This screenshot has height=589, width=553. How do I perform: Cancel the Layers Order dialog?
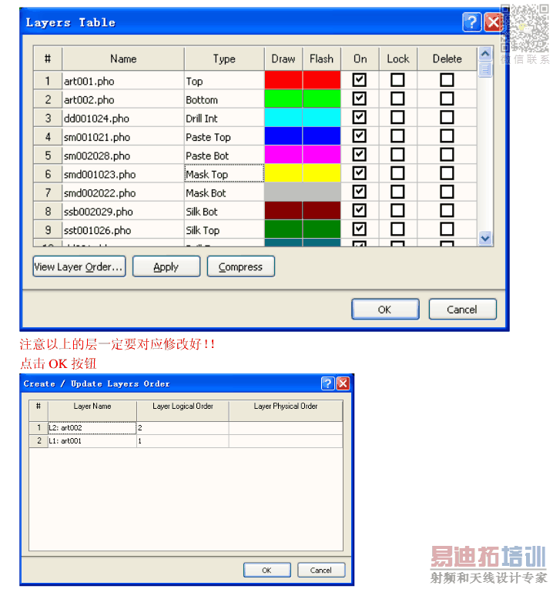(321, 570)
